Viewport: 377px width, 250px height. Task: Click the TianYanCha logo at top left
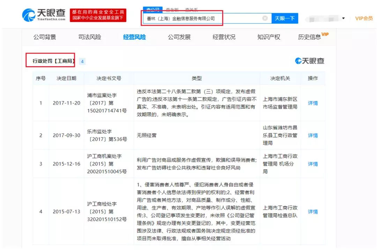tap(44, 15)
